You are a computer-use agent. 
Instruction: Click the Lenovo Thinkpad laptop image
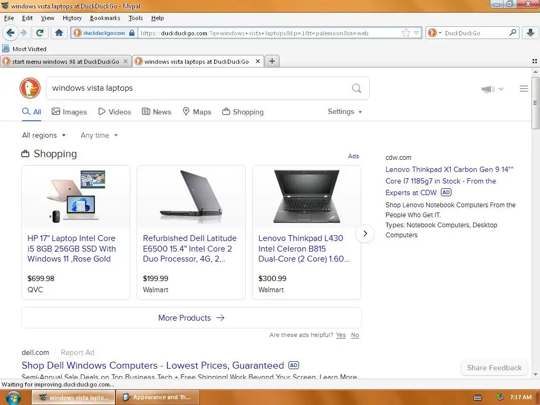306,197
